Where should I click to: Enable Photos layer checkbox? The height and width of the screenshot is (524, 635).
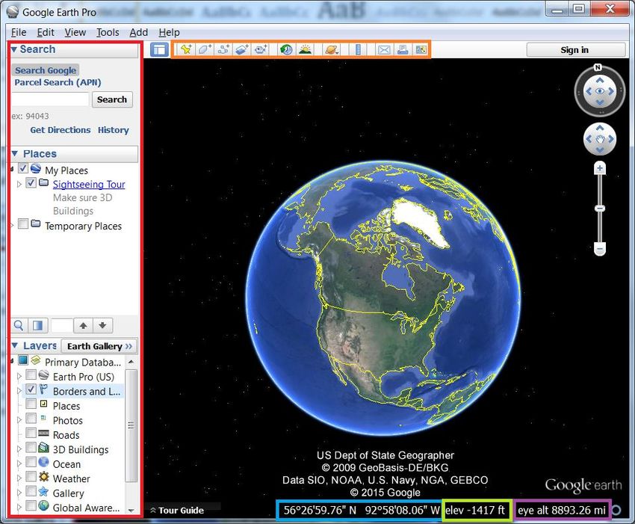tap(31, 418)
